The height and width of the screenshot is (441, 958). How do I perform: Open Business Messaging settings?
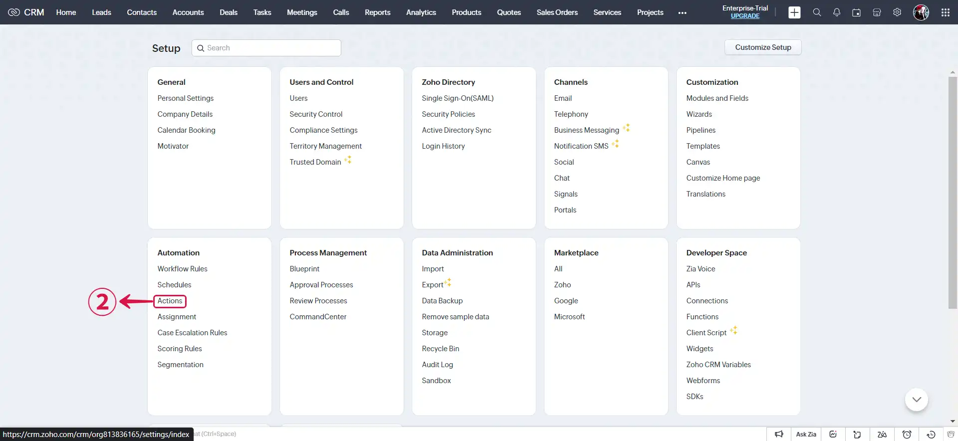(x=586, y=130)
